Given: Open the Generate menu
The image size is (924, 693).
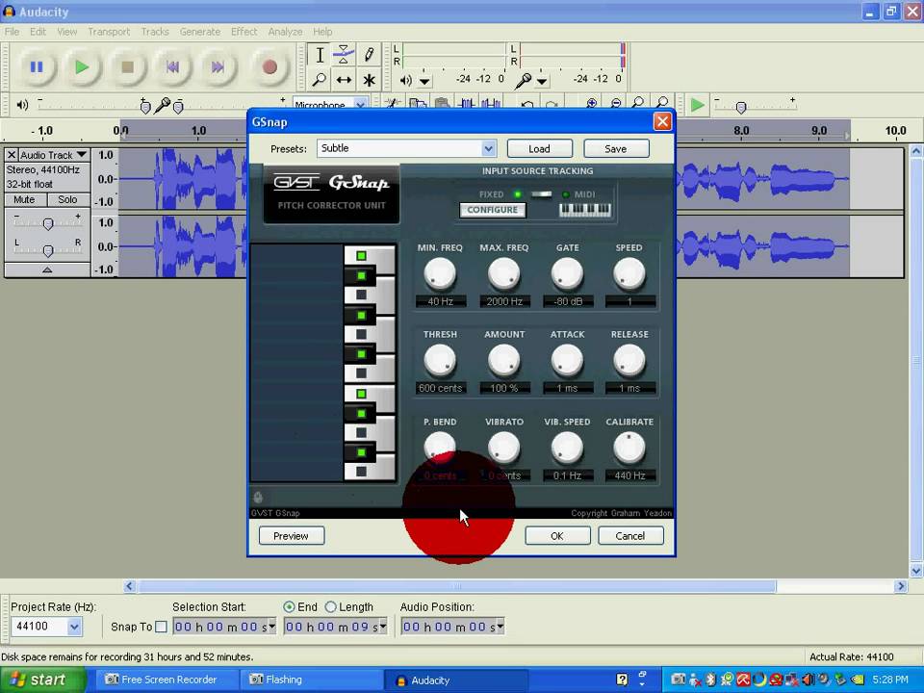Looking at the screenshot, I should click(x=200, y=32).
